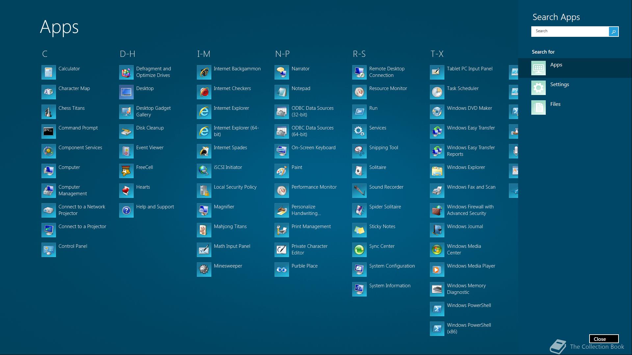The width and height of the screenshot is (632, 355).
Task: Open the Disk Cleanup icon
Action: [x=126, y=131]
